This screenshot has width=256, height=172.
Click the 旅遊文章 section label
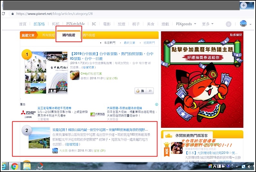click(x=28, y=35)
